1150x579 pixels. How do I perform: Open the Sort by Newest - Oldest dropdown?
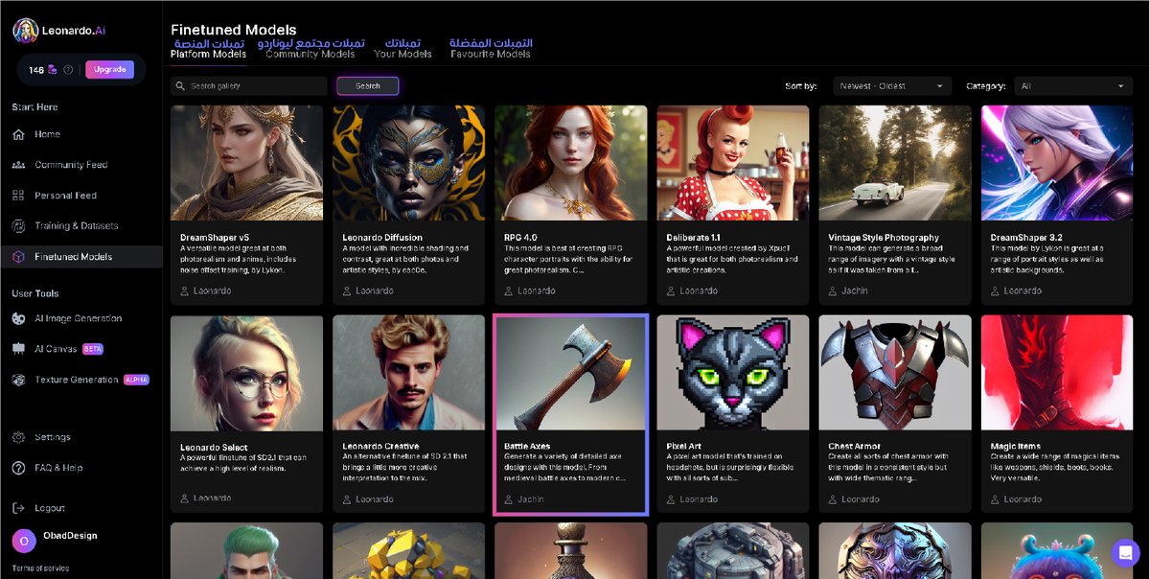tap(892, 86)
